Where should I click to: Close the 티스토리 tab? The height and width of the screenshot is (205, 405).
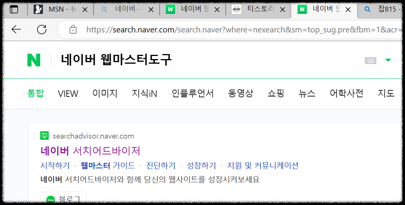282,10
